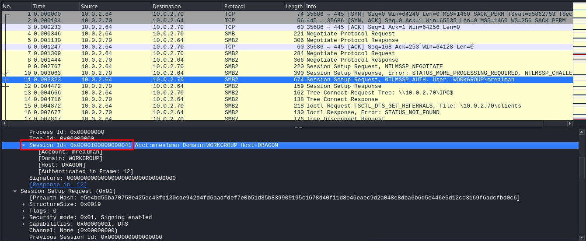
Task: Follow the 'Response in: 12' link
Action: pos(58,185)
